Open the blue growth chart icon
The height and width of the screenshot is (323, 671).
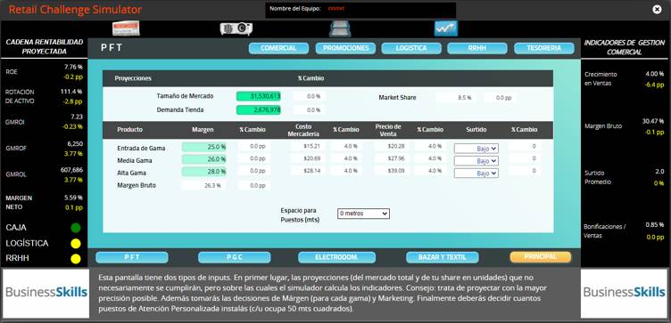[446, 28]
